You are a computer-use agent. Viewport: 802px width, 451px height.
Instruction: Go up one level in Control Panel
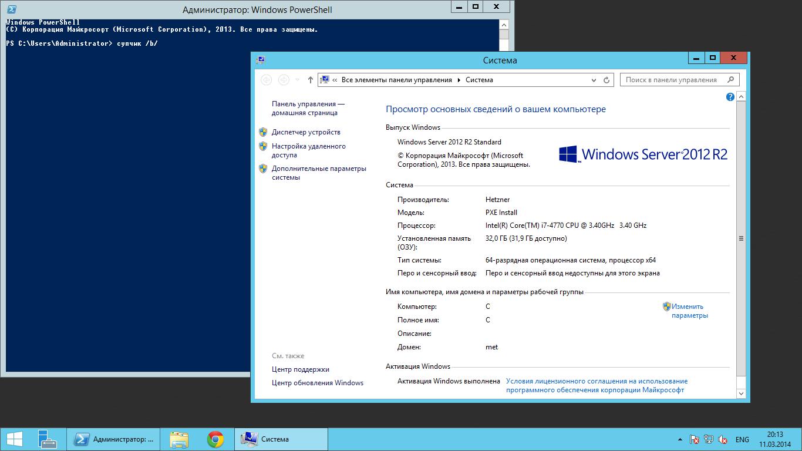pyautogui.click(x=310, y=80)
